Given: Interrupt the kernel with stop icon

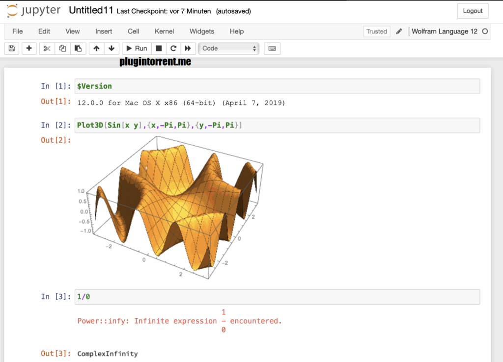Looking at the screenshot, I should 159,49.
